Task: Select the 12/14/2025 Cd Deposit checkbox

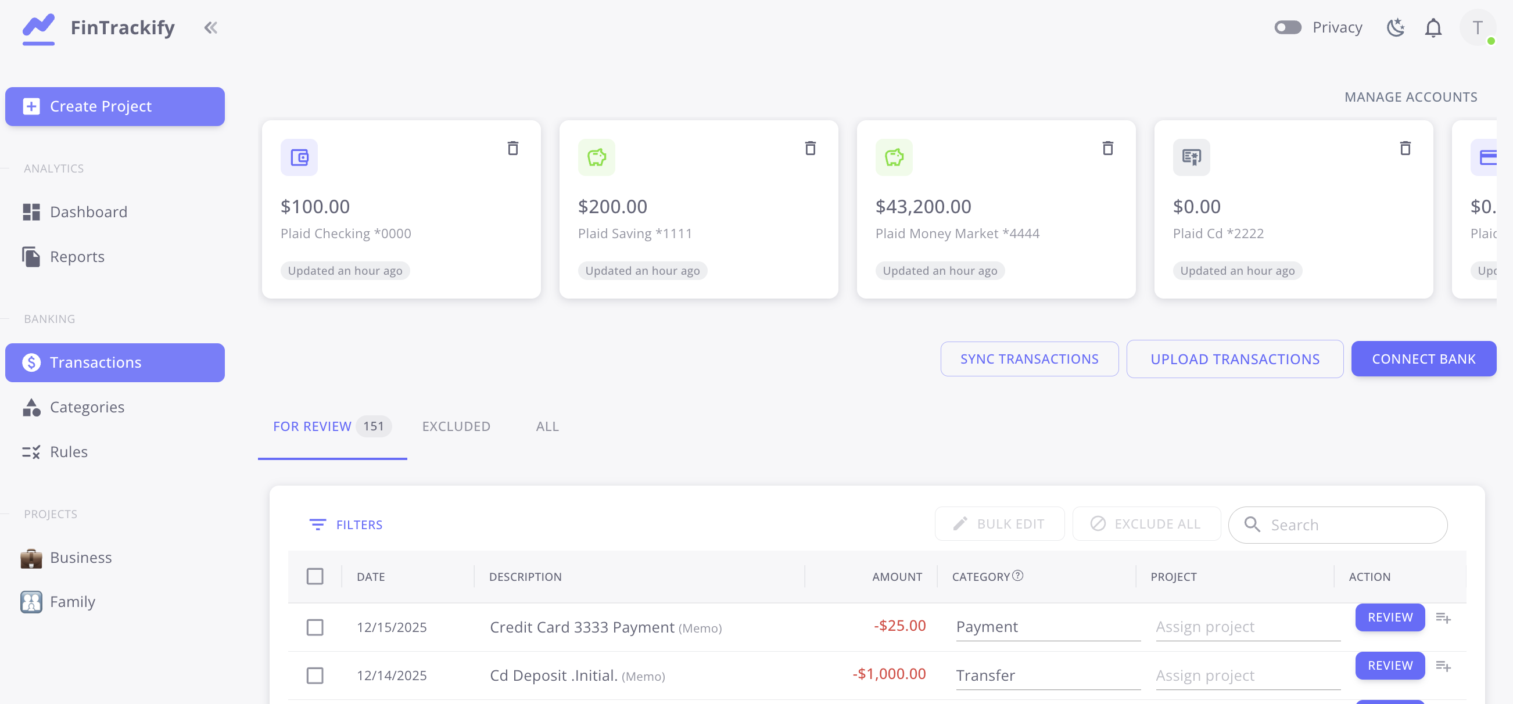Action: click(x=315, y=675)
